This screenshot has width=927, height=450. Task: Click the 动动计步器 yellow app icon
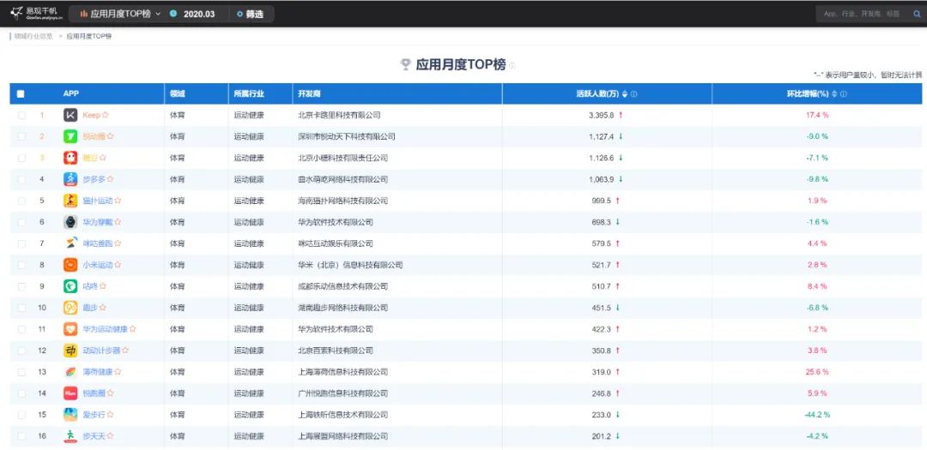[x=70, y=351]
